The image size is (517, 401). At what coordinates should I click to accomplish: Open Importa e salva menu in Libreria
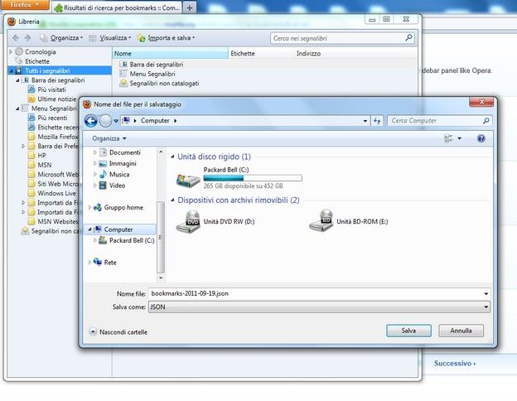click(x=166, y=38)
